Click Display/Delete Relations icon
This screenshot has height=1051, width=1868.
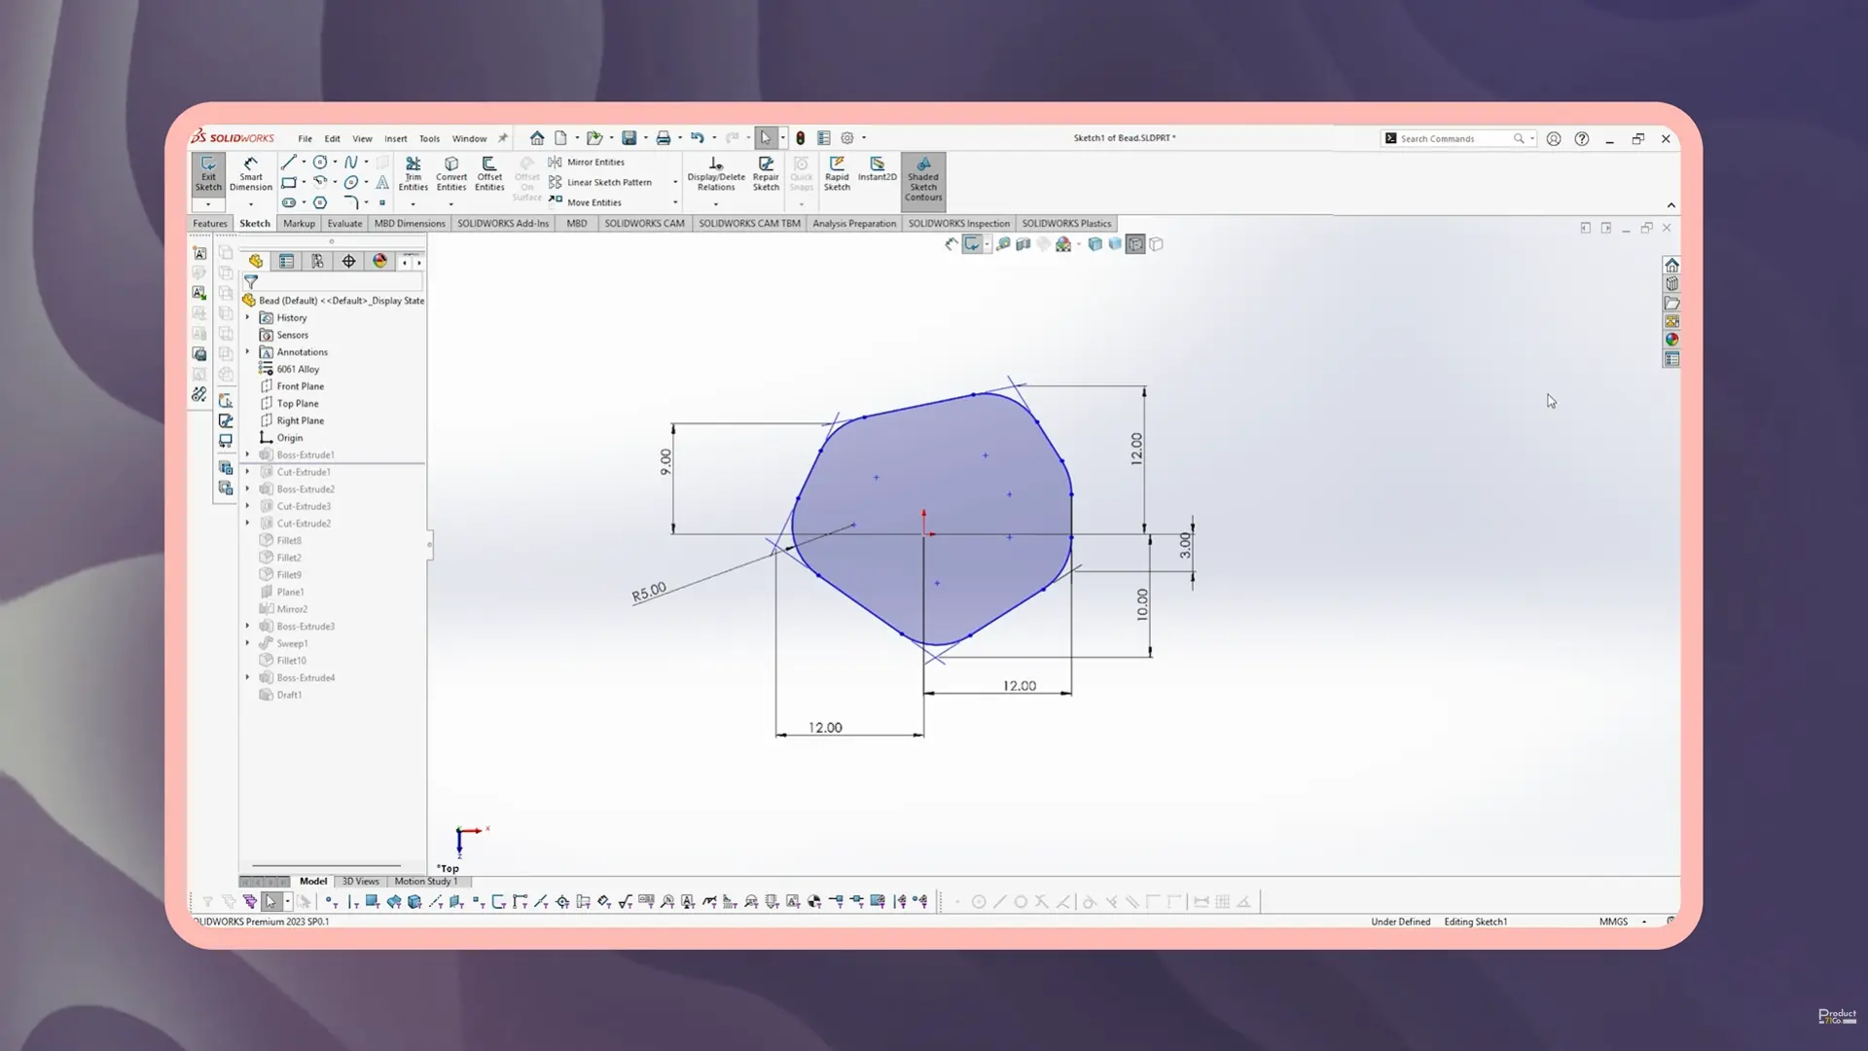point(716,173)
